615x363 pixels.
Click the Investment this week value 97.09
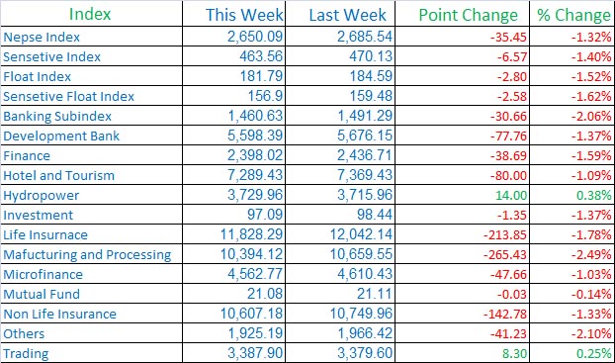point(265,215)
